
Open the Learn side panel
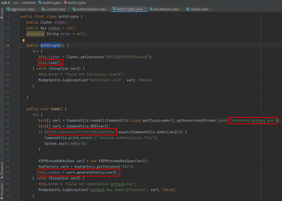pos(2,13)
